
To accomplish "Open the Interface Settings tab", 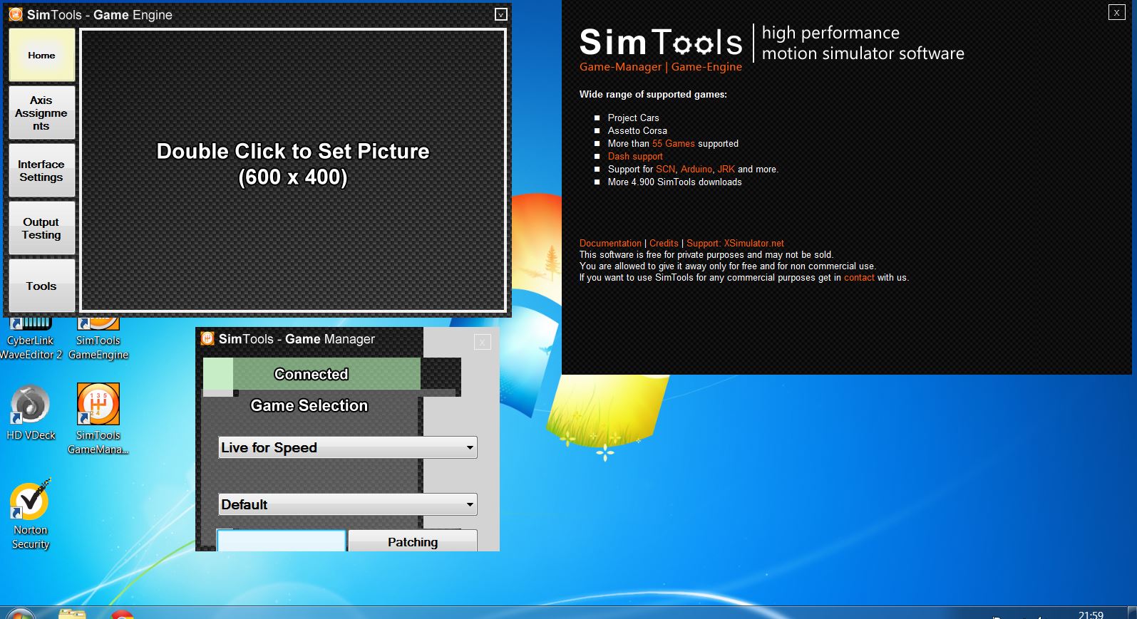I will [41, 171].
